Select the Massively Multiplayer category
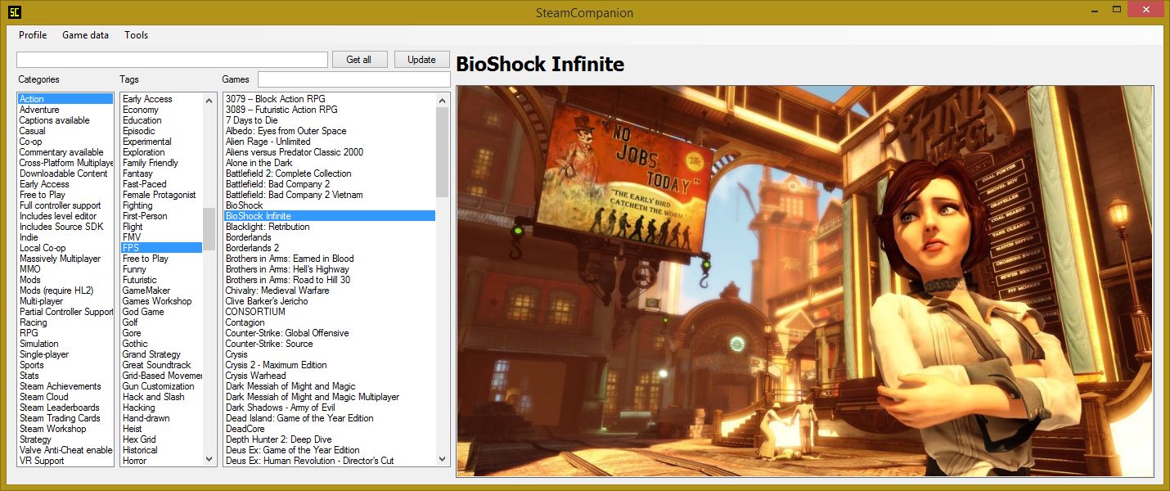 click(65, 259)
